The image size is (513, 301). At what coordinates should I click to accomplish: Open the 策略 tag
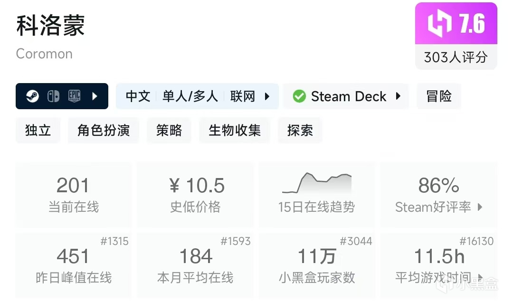[169, 130]
